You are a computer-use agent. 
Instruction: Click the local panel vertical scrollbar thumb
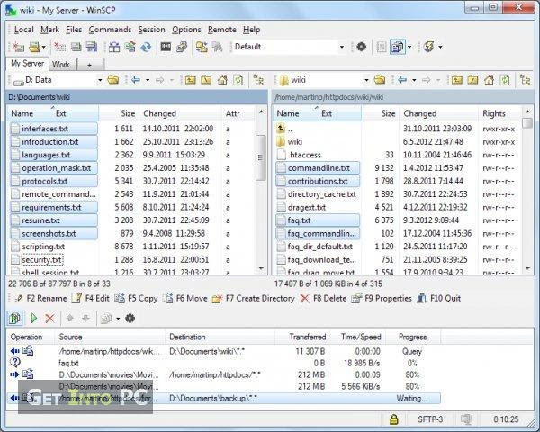click(x=261, y=157)
